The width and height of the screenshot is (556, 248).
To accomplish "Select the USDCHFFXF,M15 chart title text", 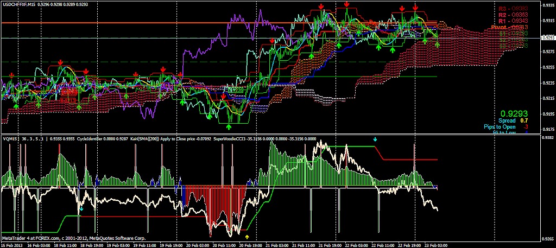I will [19, 4].
